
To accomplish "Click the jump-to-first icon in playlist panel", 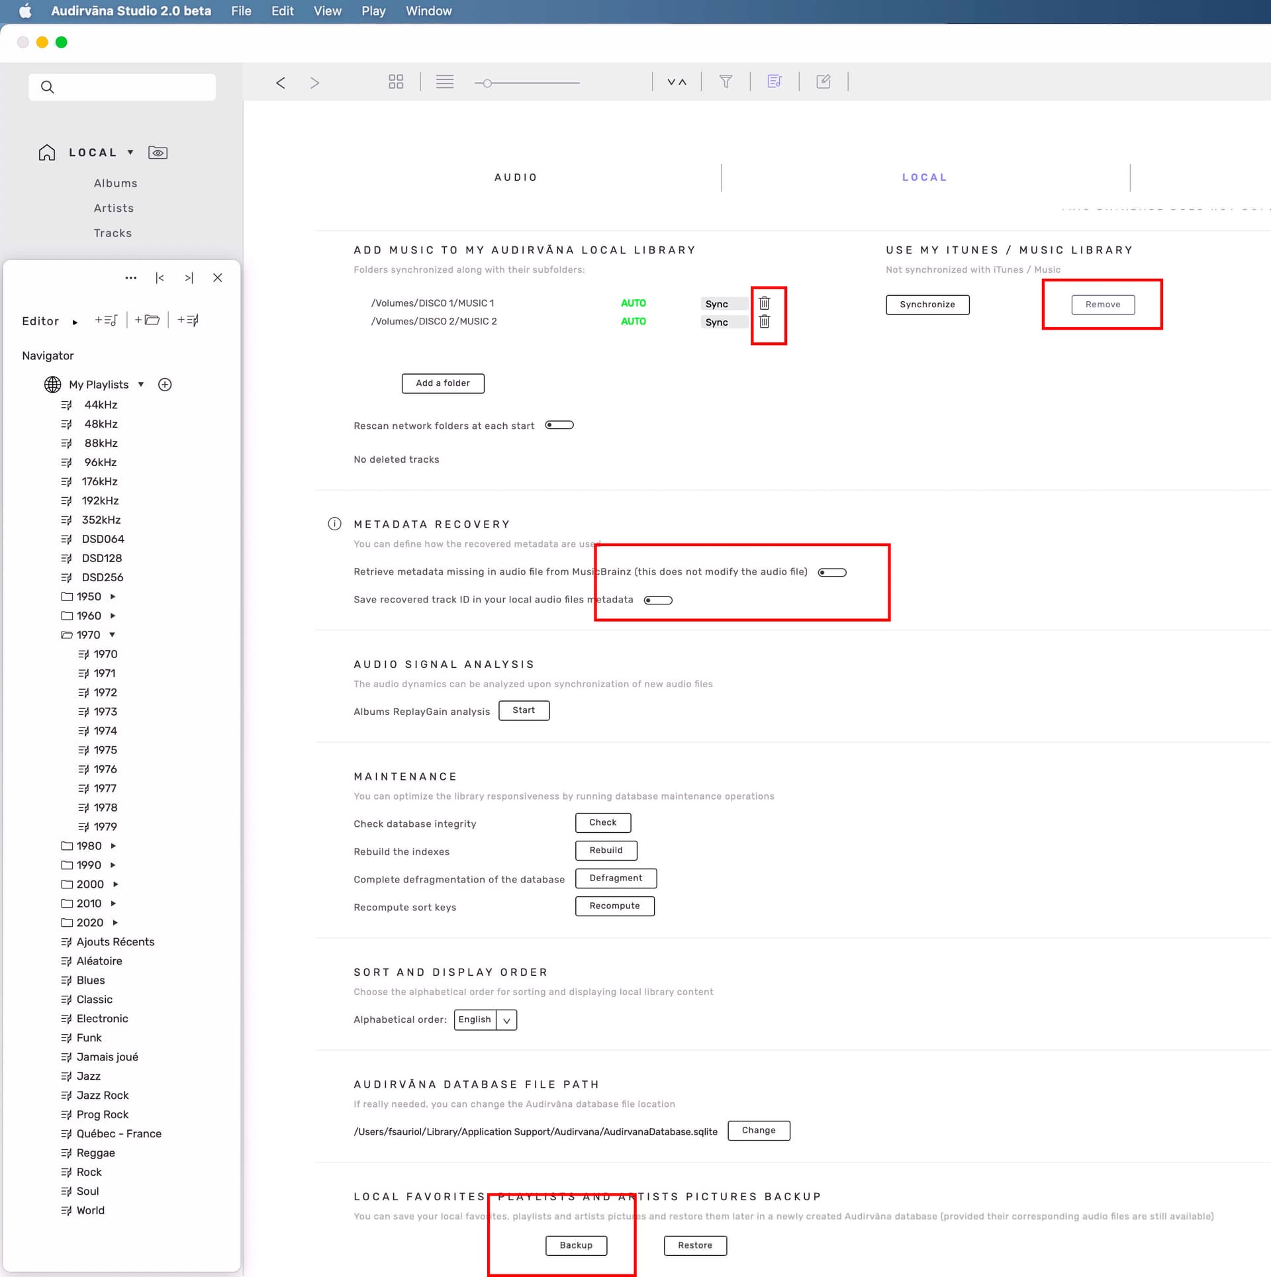I will click(x=160, y=278).
